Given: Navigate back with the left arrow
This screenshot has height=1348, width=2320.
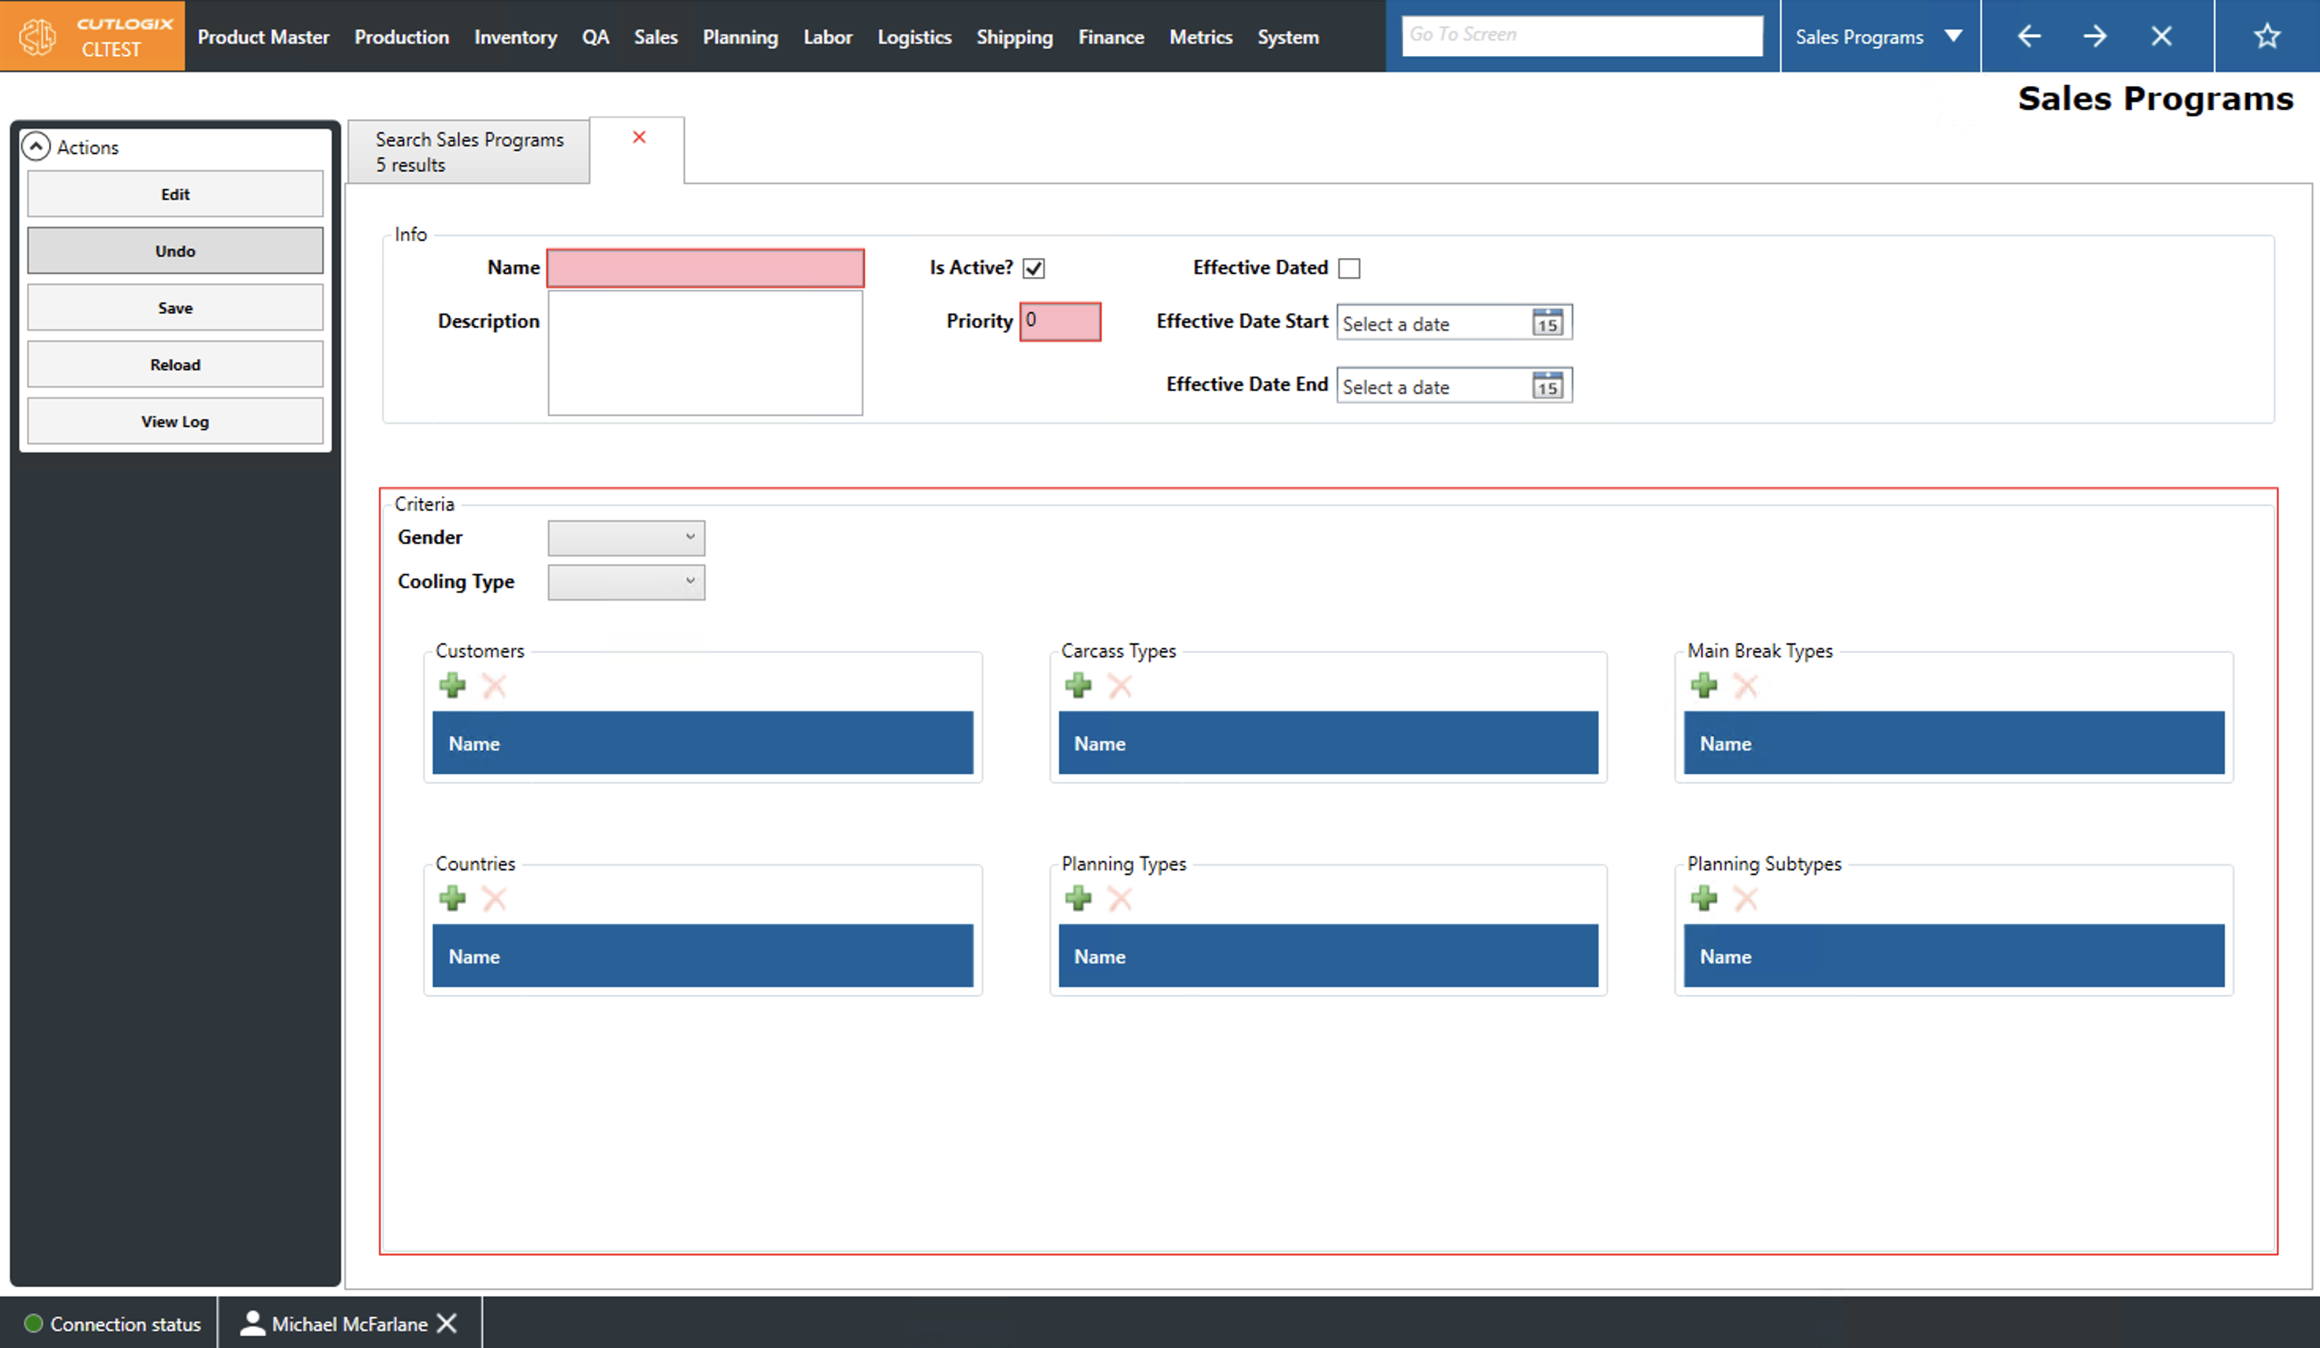Looking at the screenshot, I should (x=2029, y=37).
